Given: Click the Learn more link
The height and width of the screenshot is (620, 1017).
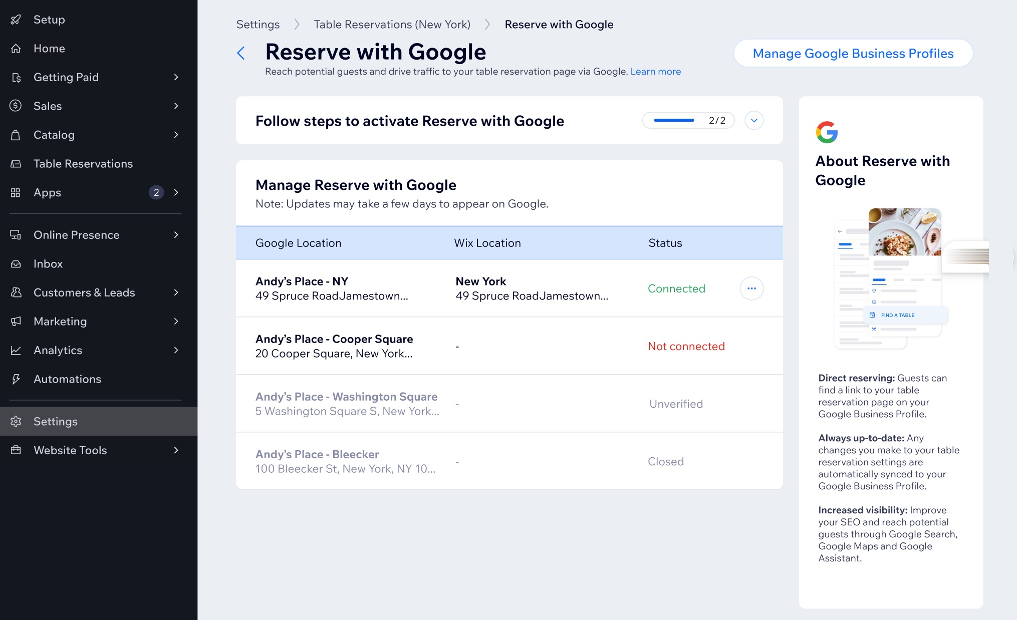Looking at the screenshot, I should coord(655,72).
